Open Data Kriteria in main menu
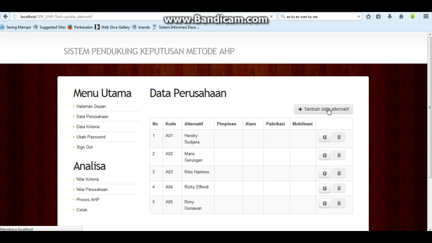The height and width of the screenshot is (243, 432). (x=88, y=127)
